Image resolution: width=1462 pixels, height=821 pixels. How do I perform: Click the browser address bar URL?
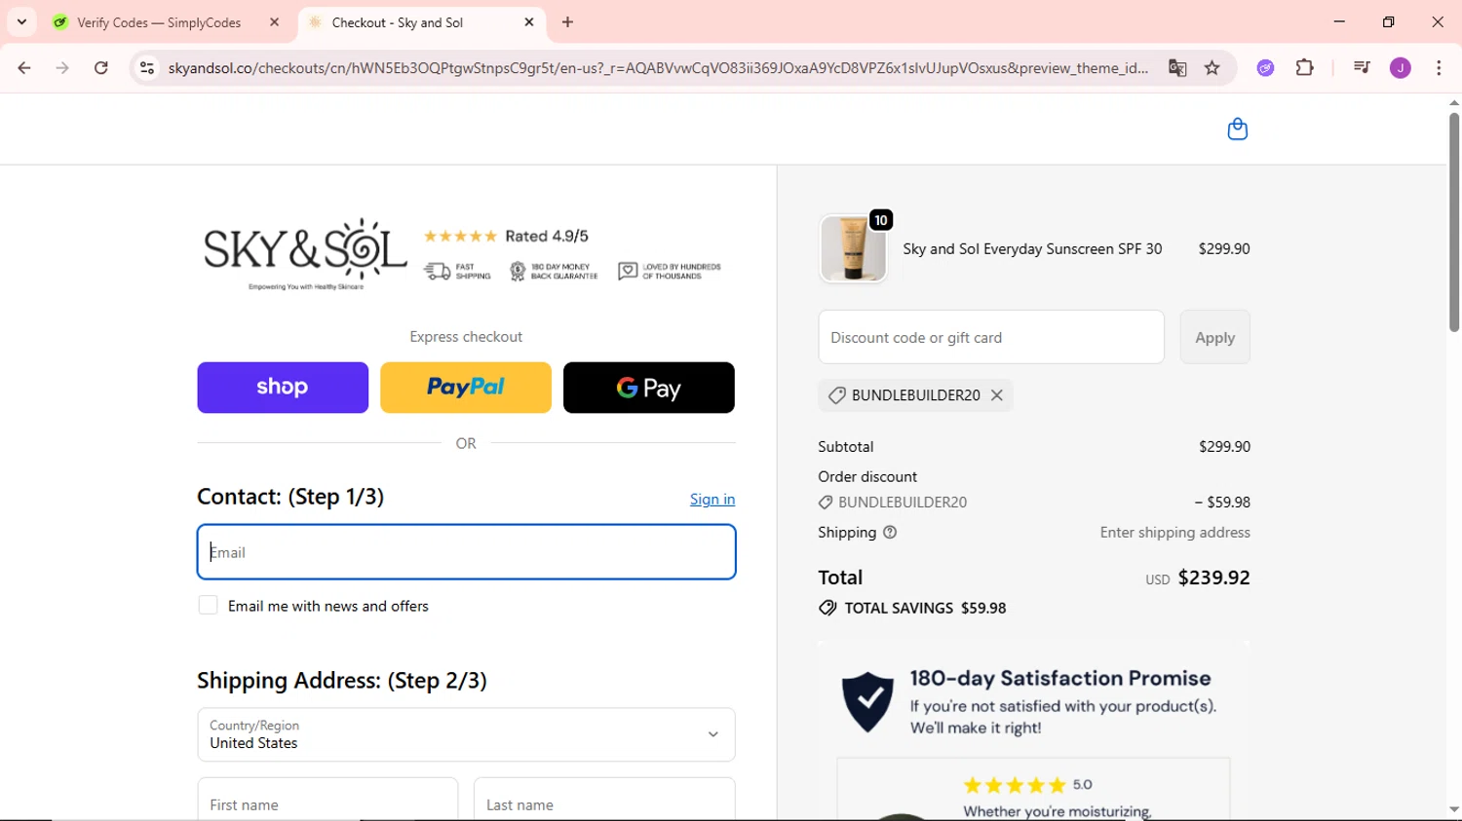tap(658, 68)
